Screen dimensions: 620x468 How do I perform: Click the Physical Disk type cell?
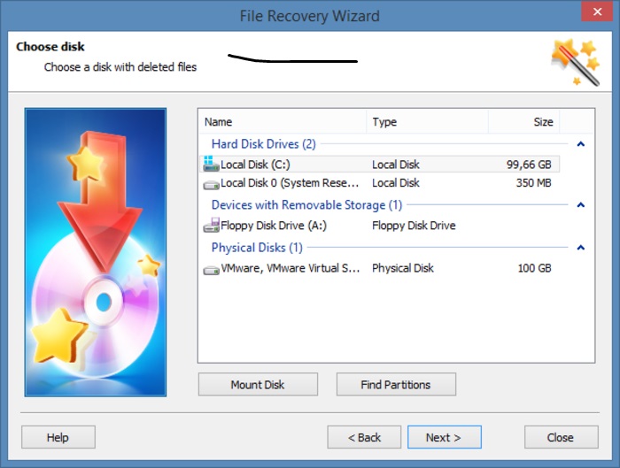tap(403, 268)
